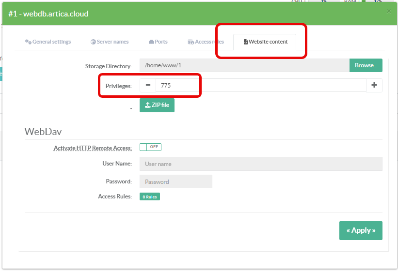Click the gears icon on General settings
Image resolution: width=398 pixels, height=271 pixels.
click(28, 42)
